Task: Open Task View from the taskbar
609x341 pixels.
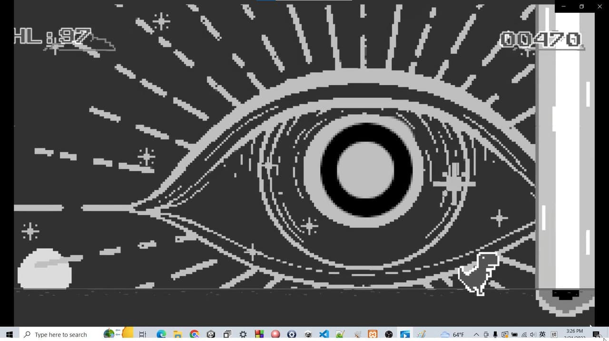Action: coord(142,334)
